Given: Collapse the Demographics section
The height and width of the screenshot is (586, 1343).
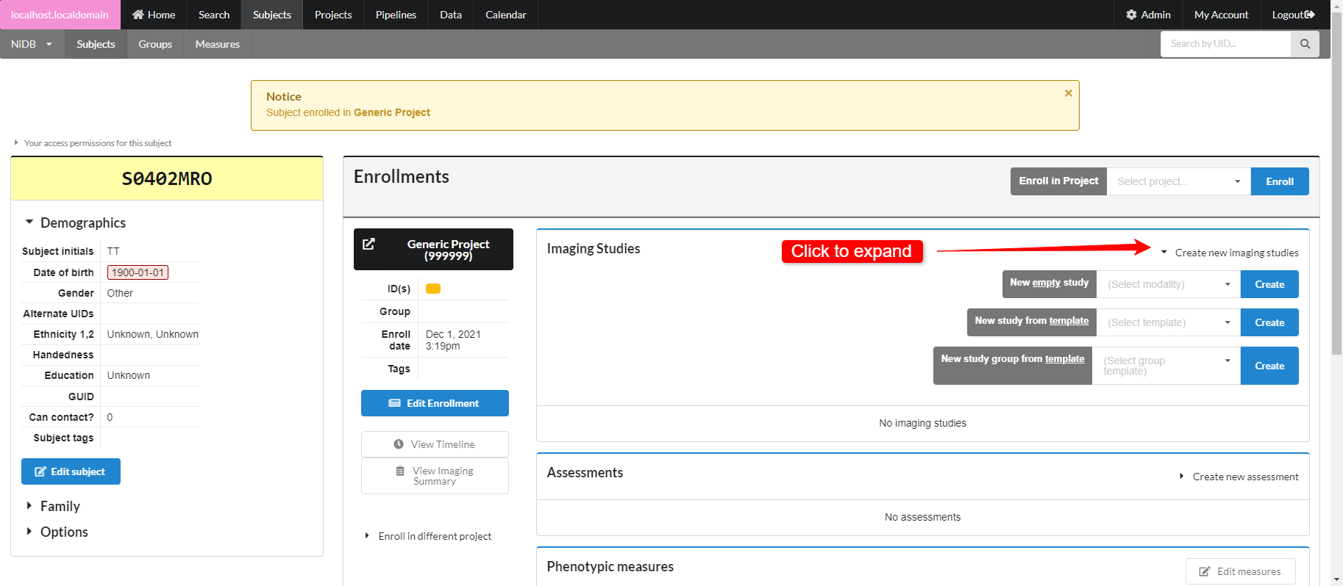Looking at the screenshot, I should [x=75, y=223].
